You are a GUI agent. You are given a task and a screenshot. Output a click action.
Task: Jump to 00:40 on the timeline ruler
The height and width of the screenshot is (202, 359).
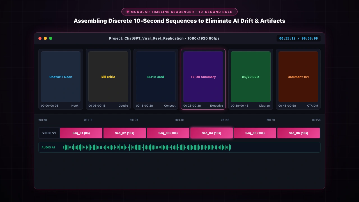pos(225,120)
